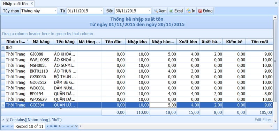Screen dimensions: 279x131
Task: Sort by Tồn cuối column header
Action: tap(259, 42)
